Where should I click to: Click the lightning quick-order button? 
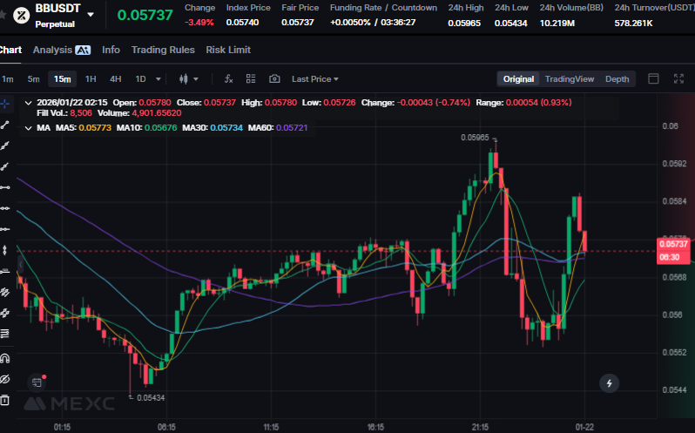coord(609,383)
